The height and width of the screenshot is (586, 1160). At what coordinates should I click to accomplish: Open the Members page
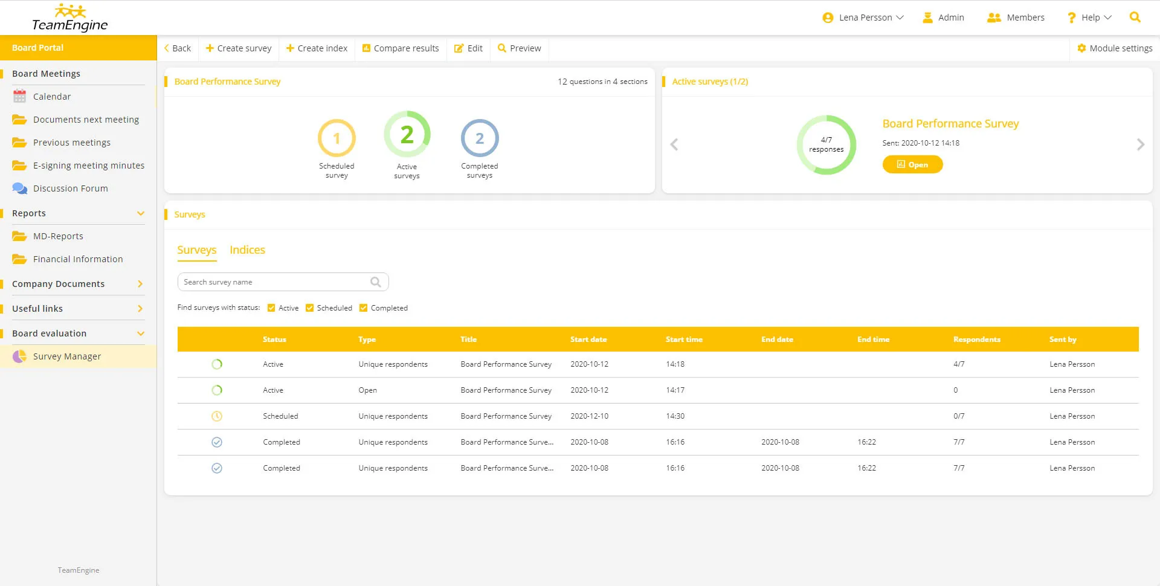coord(1016,18)
